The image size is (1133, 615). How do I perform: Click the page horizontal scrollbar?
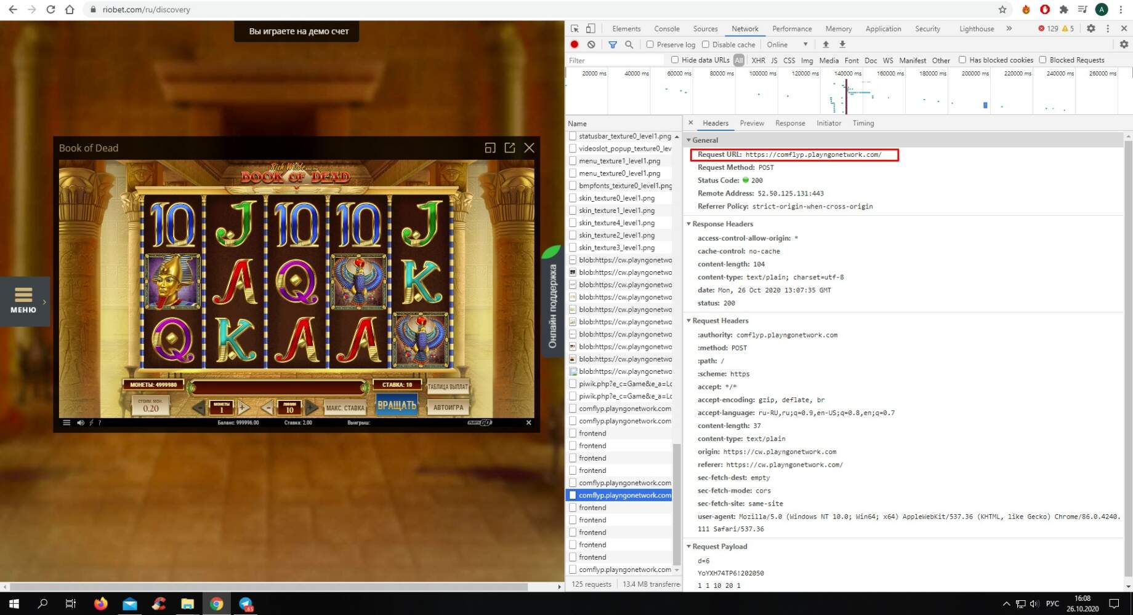268,587
